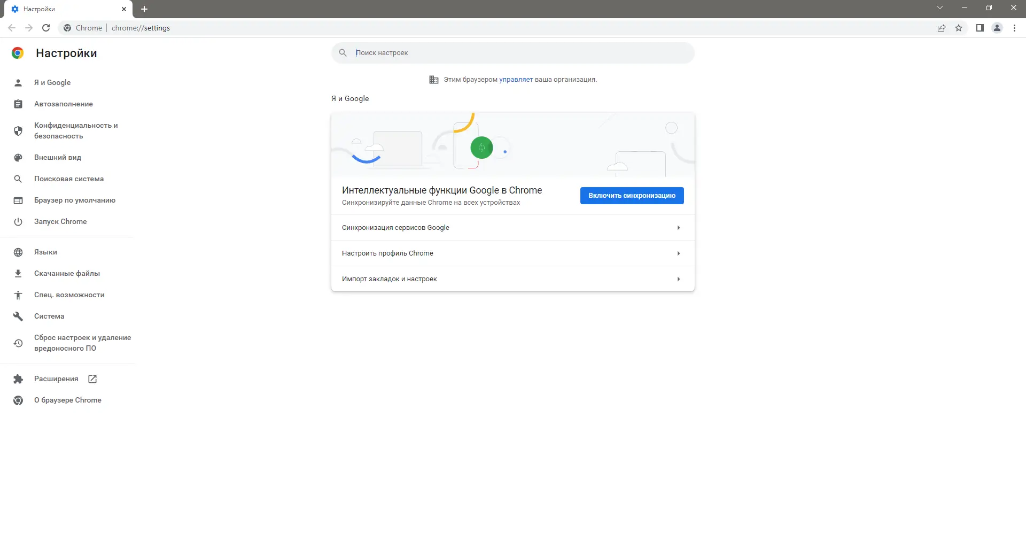Bookmark this page with the star icon
The image size is (1026, 556).
pyautogui.click(x=959, y=28)
